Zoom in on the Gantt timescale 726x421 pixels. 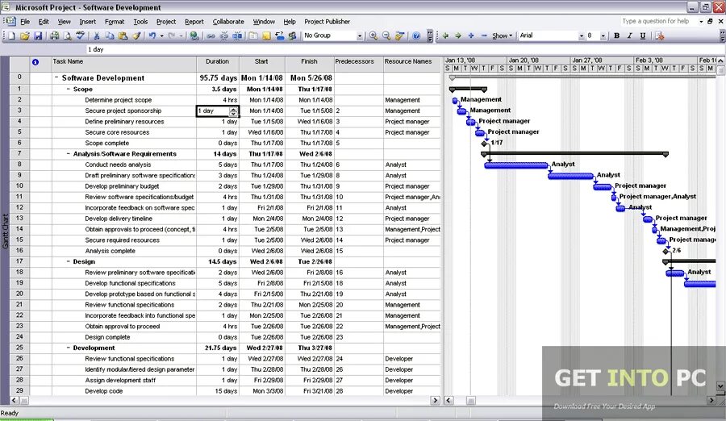[373, 35]
